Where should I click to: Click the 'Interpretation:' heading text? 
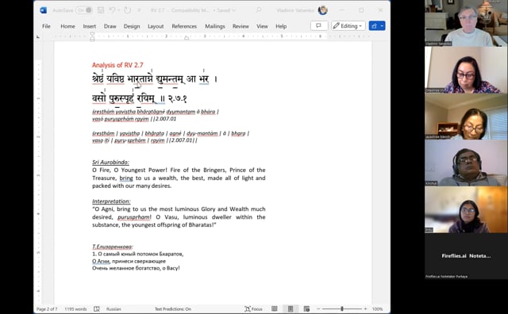coord(111,201)
